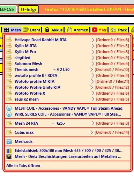Expand the Themis mesh folder arrow
The width and height of the screenshot is (134, 176).
click(x=91, y=69)
